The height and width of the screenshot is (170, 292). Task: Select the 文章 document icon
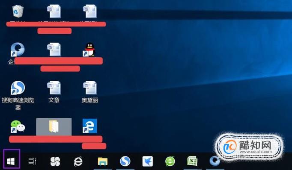pos(54,88)
